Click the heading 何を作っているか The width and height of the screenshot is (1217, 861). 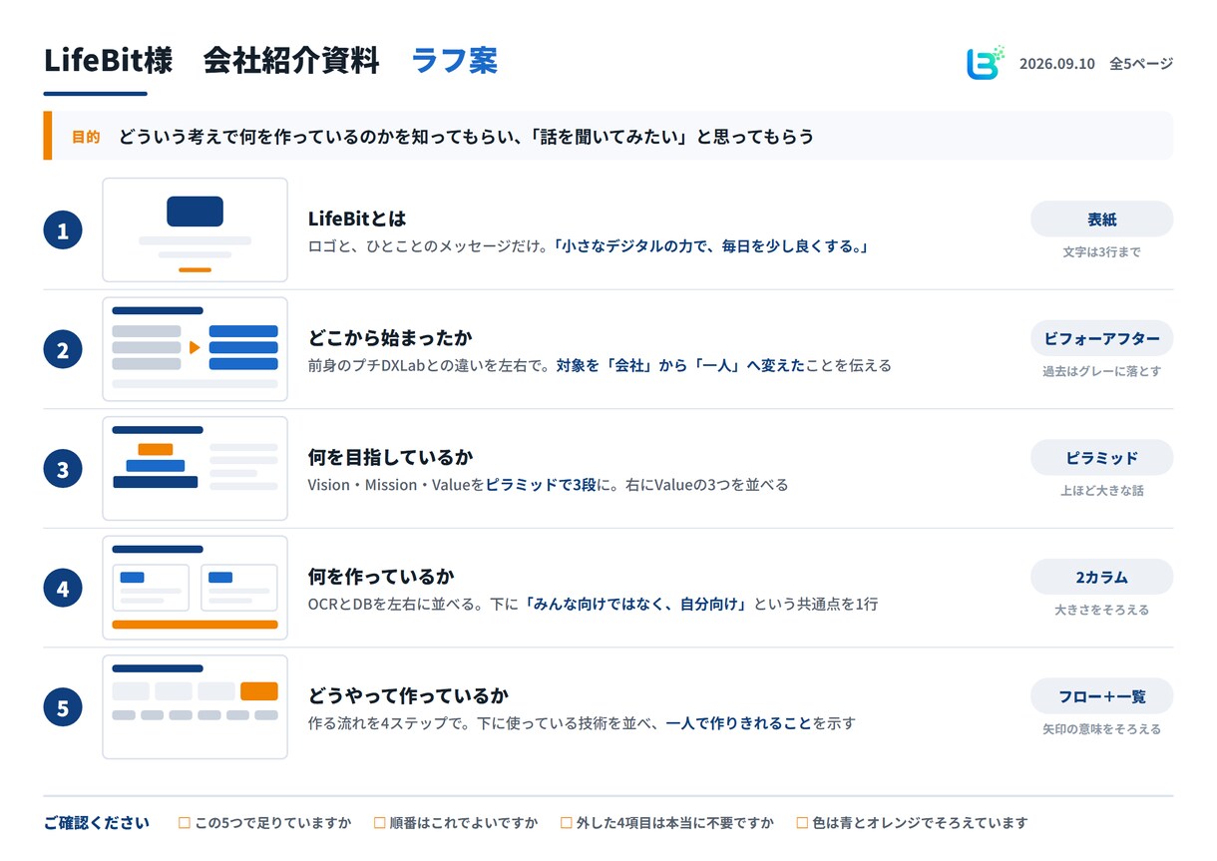tap(381, 577)
